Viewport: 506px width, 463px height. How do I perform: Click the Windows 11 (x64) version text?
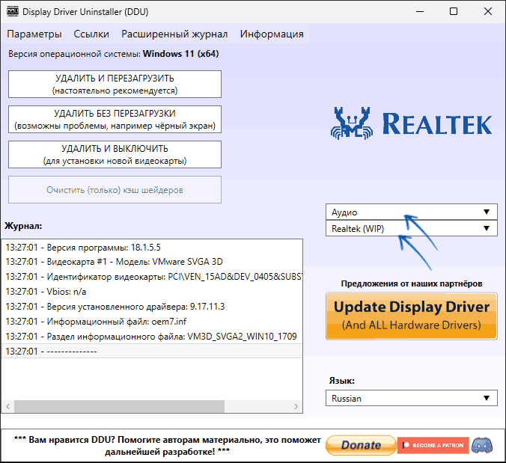pyautogui.click(x=180, y=54)
